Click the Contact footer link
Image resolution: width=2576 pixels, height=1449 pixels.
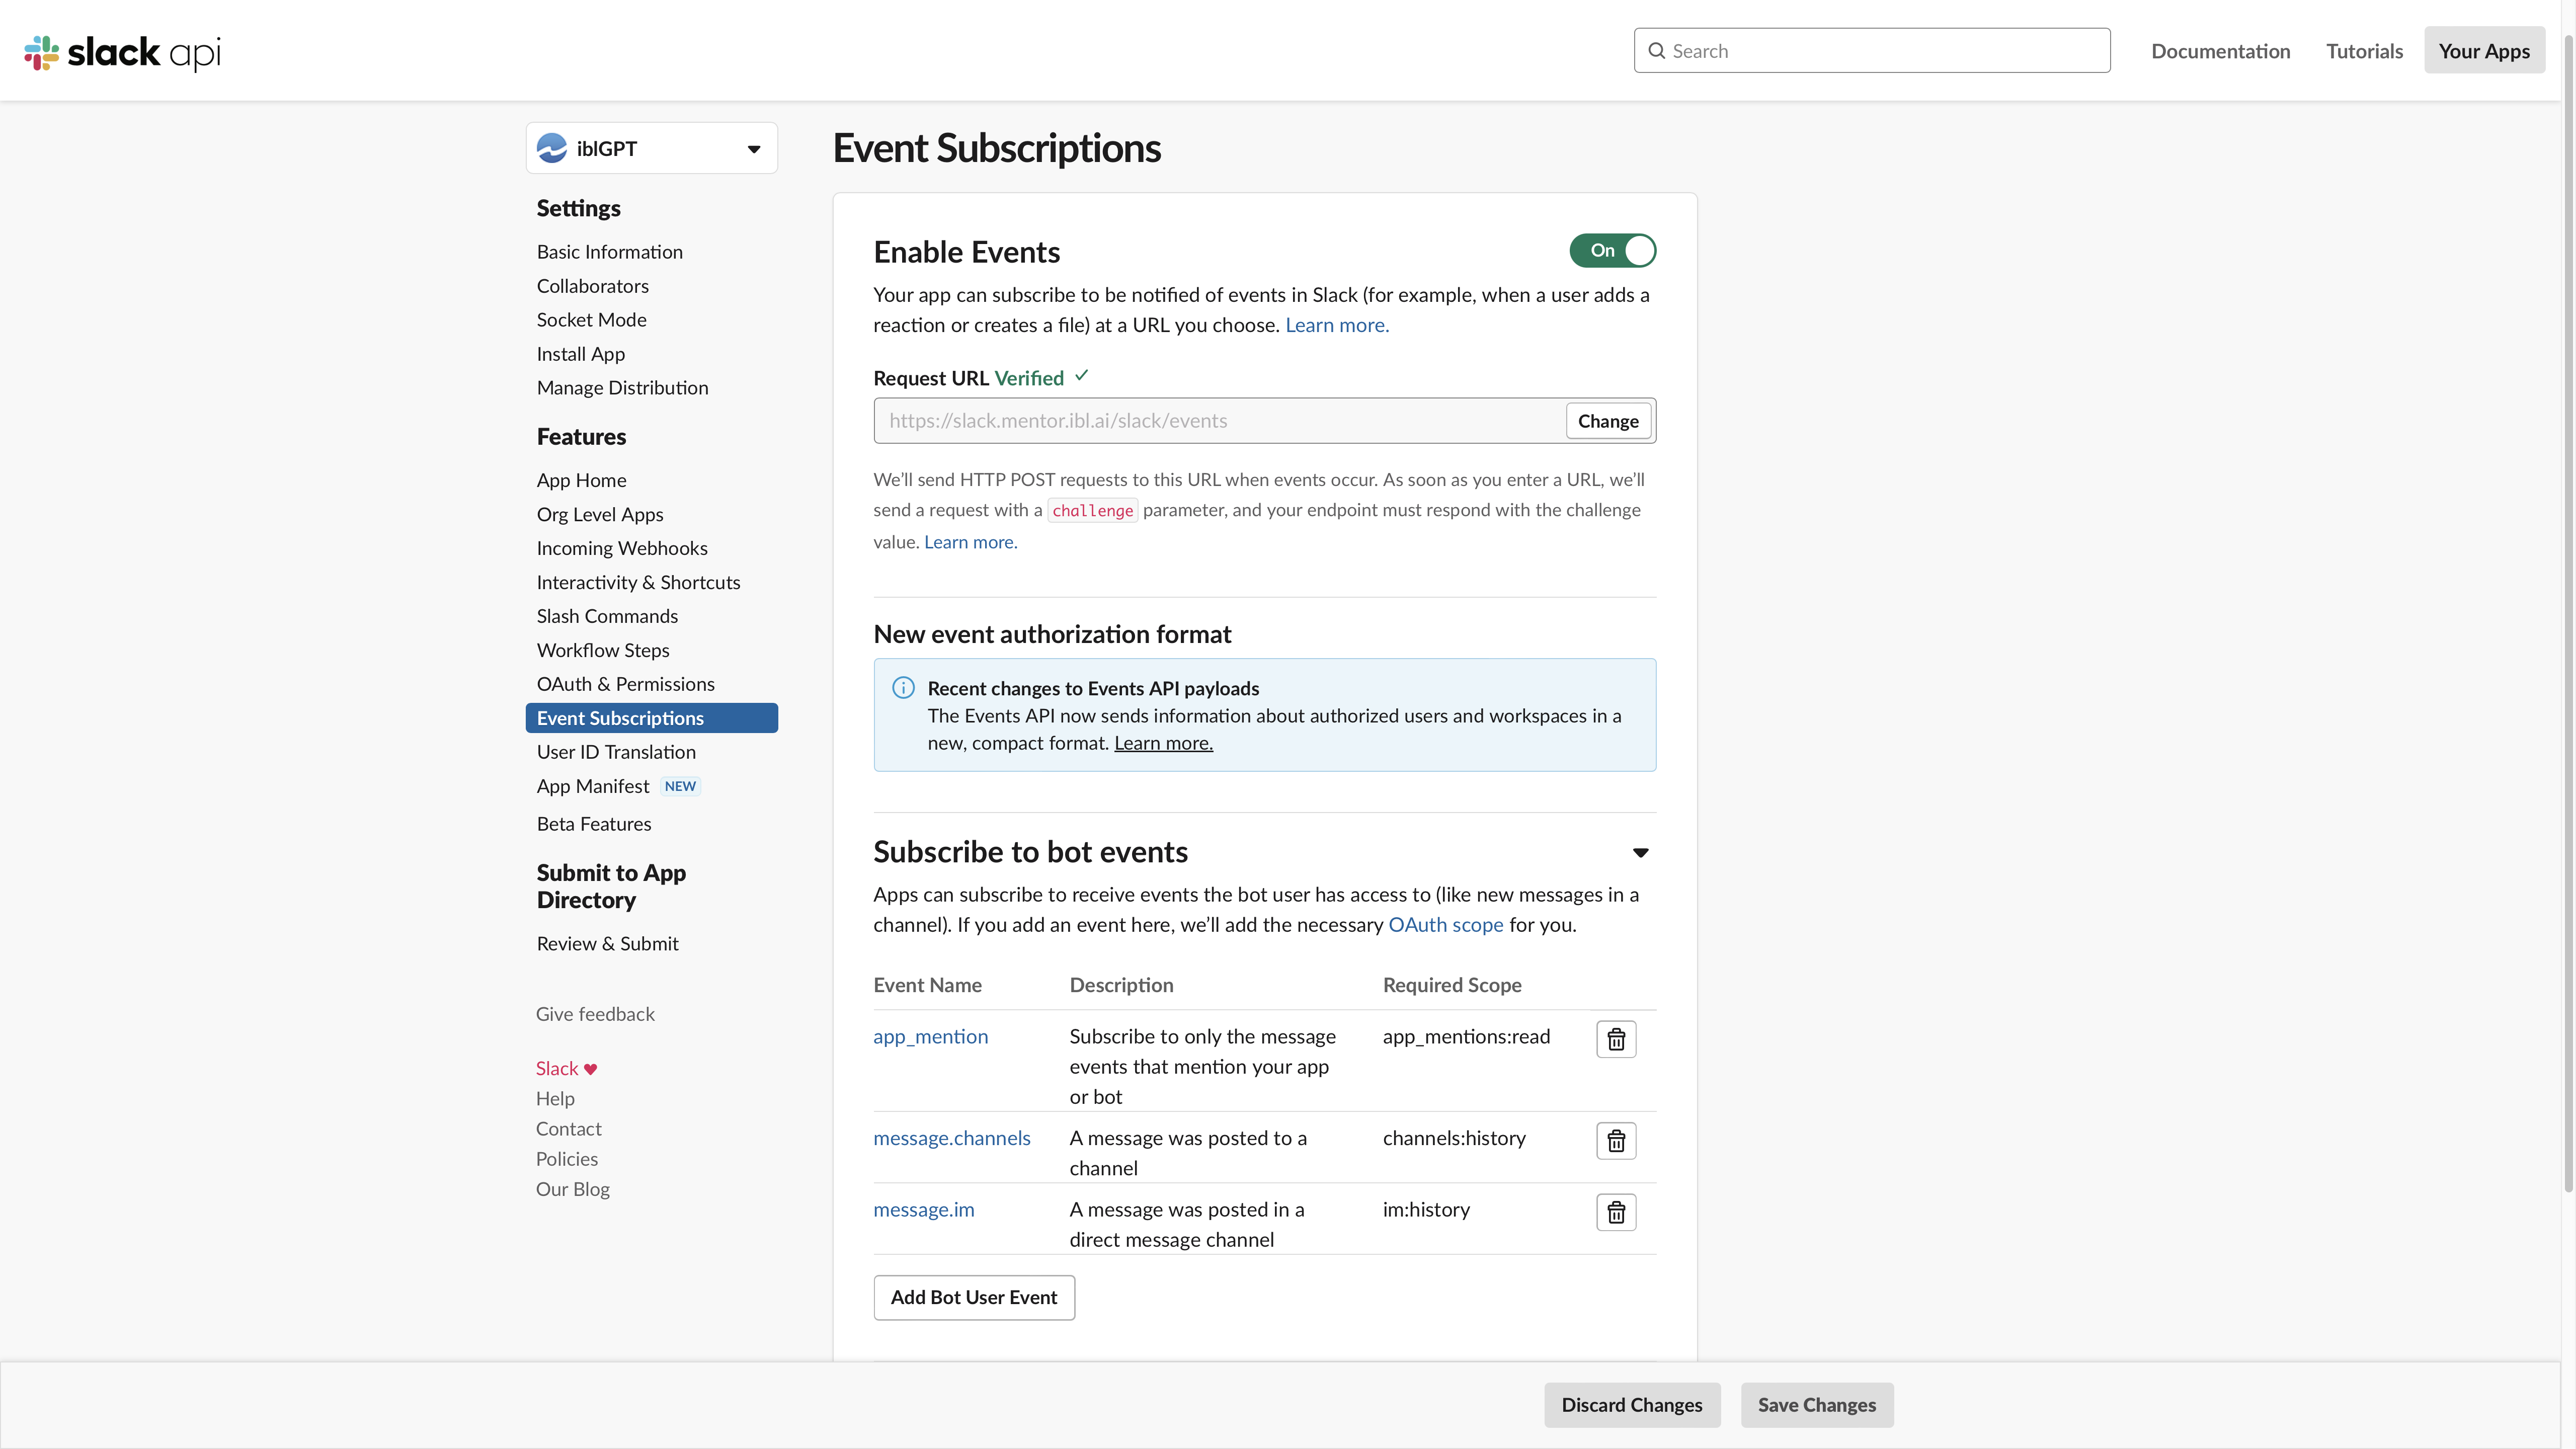(568, 1129)
